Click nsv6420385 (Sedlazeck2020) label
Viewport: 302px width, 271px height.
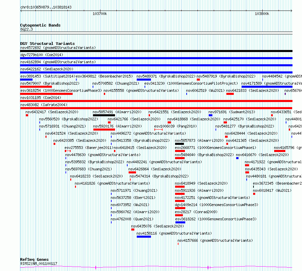[80, 140]
